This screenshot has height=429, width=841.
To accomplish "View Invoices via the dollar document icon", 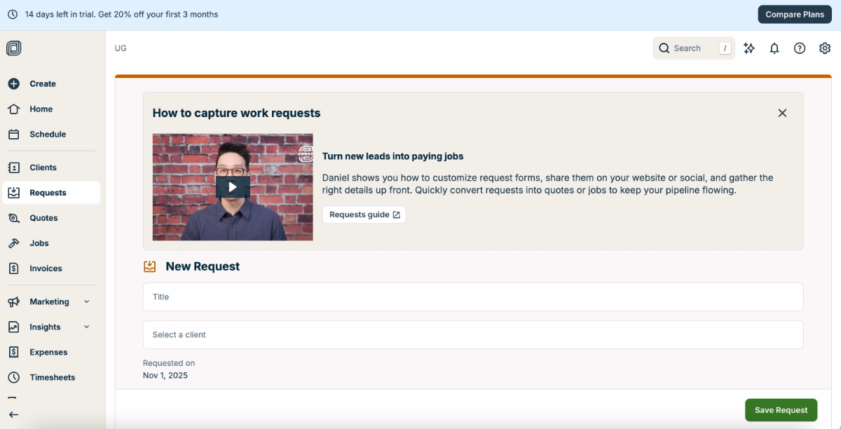I will [15, 268].
